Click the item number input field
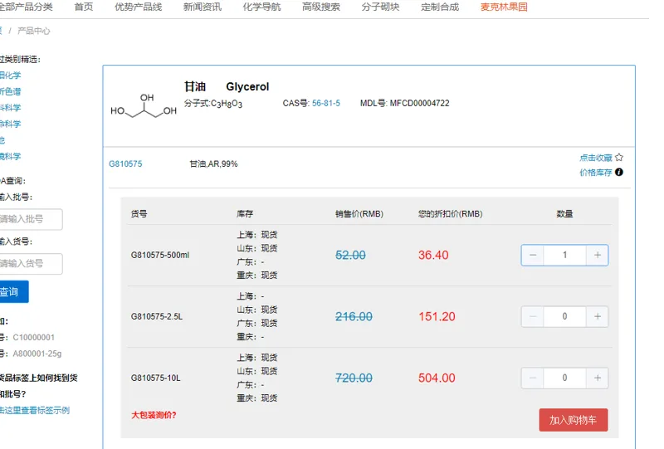The height and width of the screenshot is (449, 664). tap(31, 263)
